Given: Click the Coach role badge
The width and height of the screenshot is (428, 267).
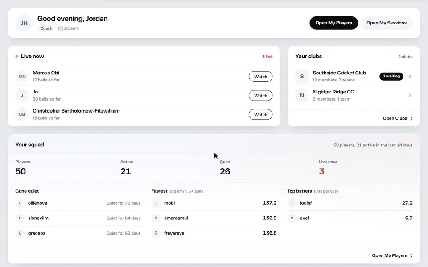Looking at the screenshot, I should [46, 28].
